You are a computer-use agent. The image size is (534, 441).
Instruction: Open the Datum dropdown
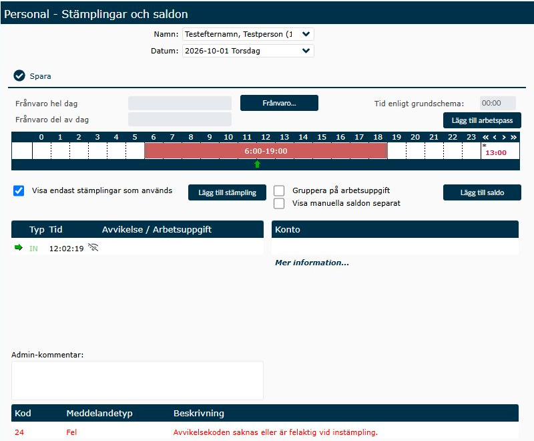pos(248,51)
